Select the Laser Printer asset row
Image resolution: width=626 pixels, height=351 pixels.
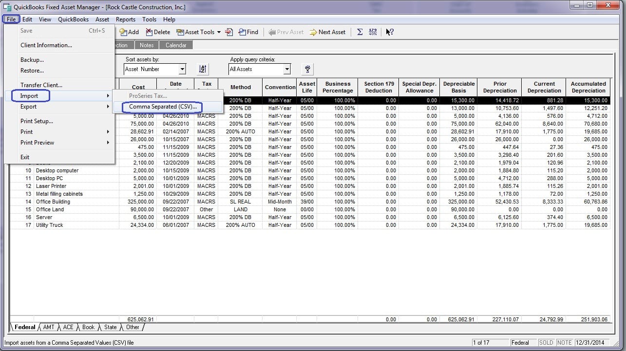310,186
